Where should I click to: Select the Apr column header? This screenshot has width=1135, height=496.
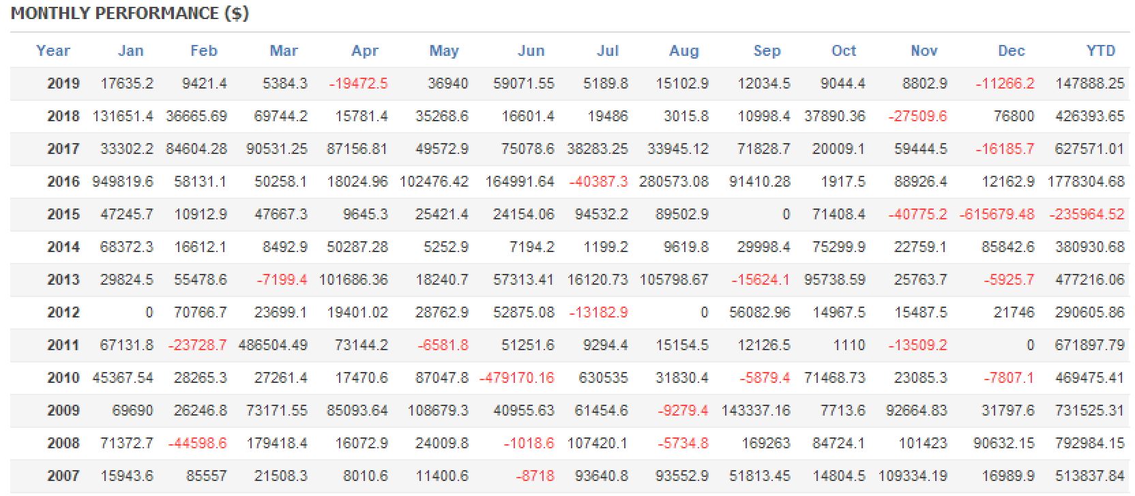point(365,50)
